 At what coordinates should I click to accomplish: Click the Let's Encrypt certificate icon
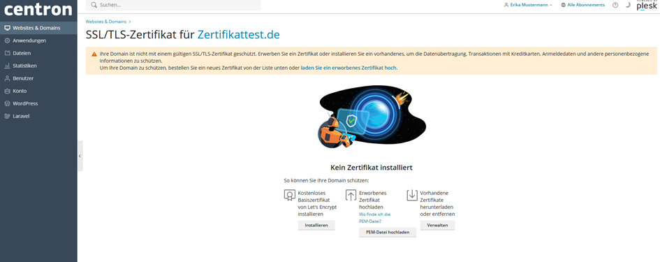289,195
